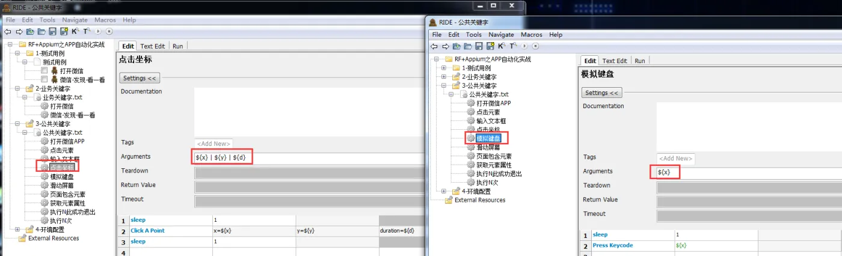The image size is (842, 256).
Task: Open File menu in left RIDE window
Action: [10, 20]
